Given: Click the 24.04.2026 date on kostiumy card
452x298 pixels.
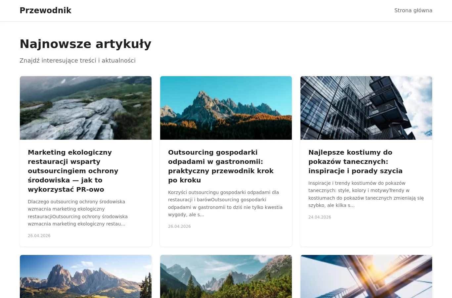Looking at the screenshot, I should tap(320, 217).
